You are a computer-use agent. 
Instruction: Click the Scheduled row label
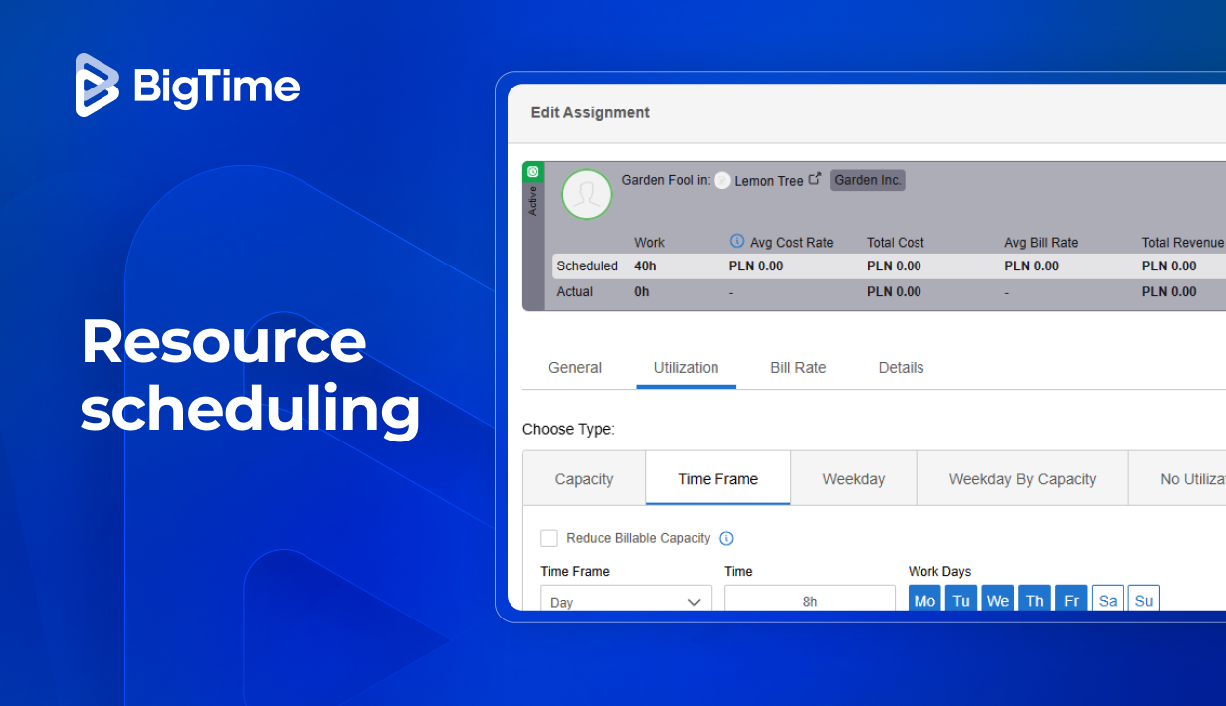click(x=587, y=266)
